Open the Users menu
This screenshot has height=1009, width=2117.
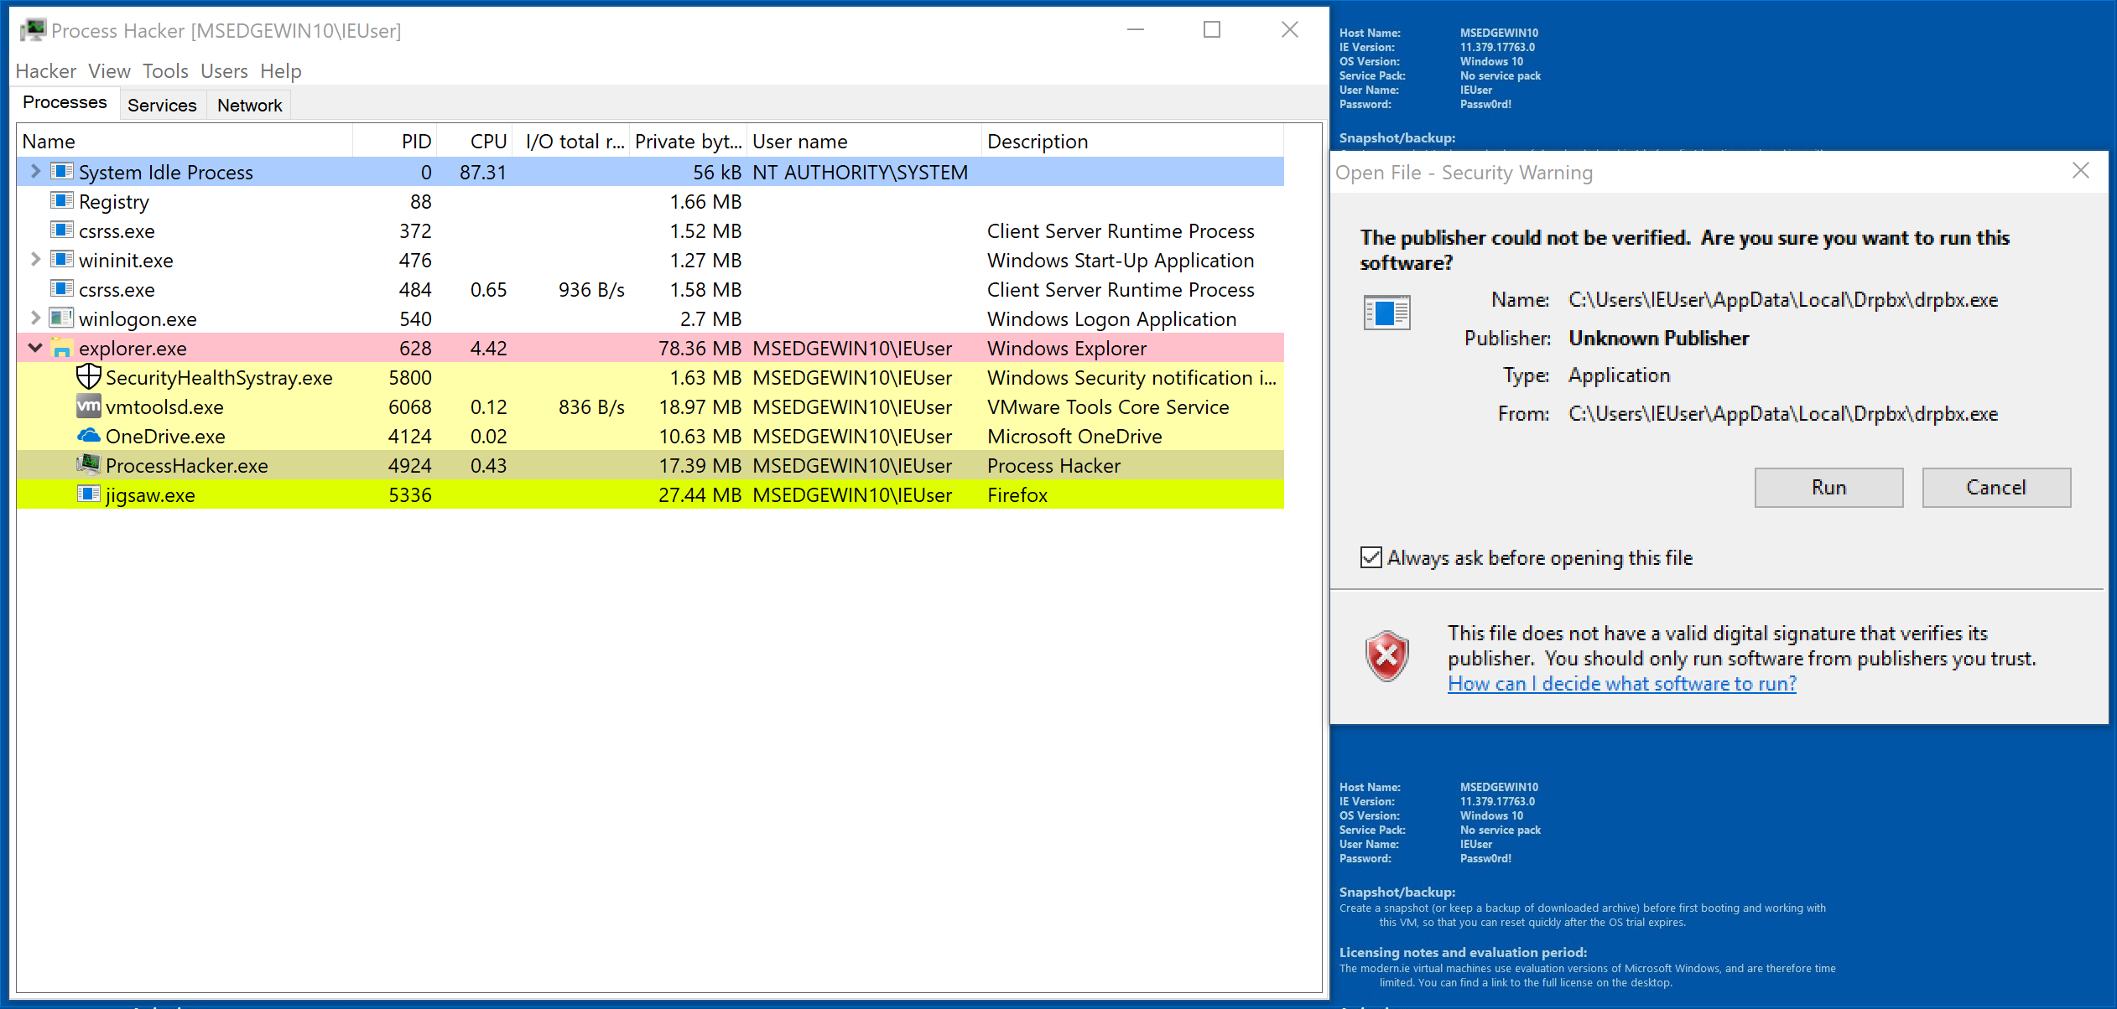(x=224, y=71)
